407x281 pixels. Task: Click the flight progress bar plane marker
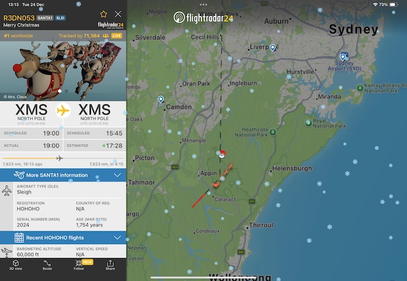(x=59, y=158)
